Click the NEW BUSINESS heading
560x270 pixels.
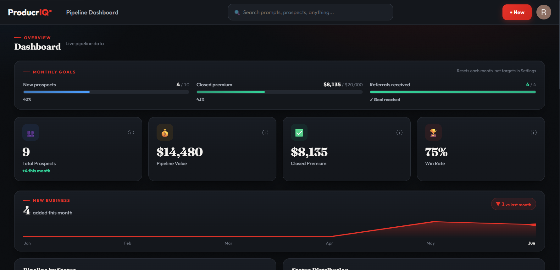(52, 200)
